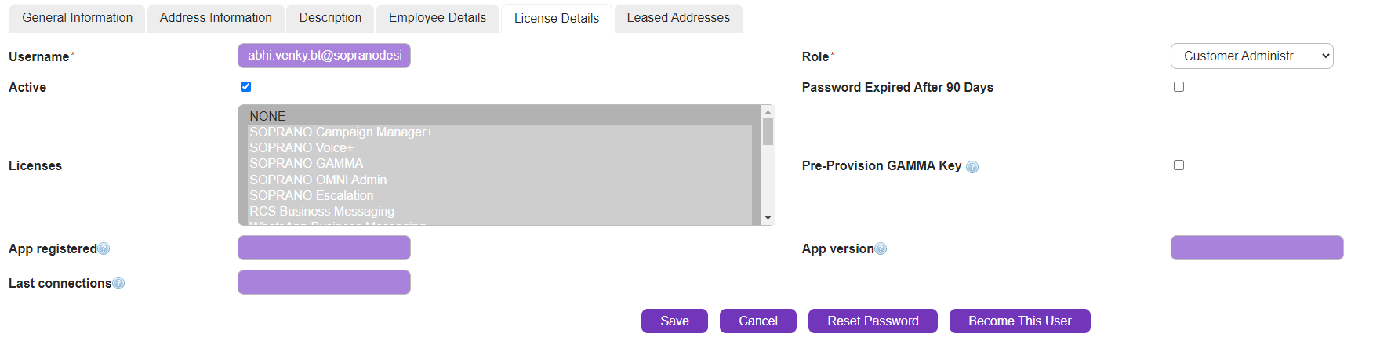Viewport: 1391px width, 341px height.
Task: Click help icon next to App registered
Action: [104, 249]
